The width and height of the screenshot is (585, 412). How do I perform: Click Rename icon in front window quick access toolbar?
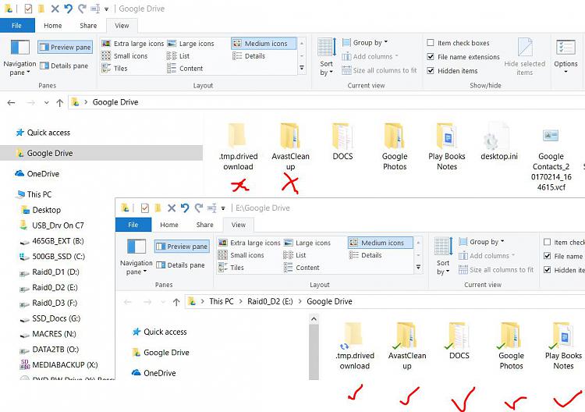[211, 208]
